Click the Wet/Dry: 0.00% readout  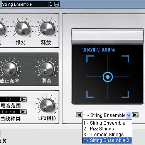[x=98, y=50]
